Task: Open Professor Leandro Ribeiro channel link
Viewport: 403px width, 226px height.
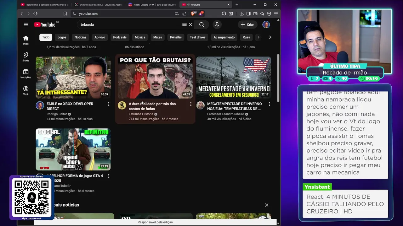Action: [225, 114]
